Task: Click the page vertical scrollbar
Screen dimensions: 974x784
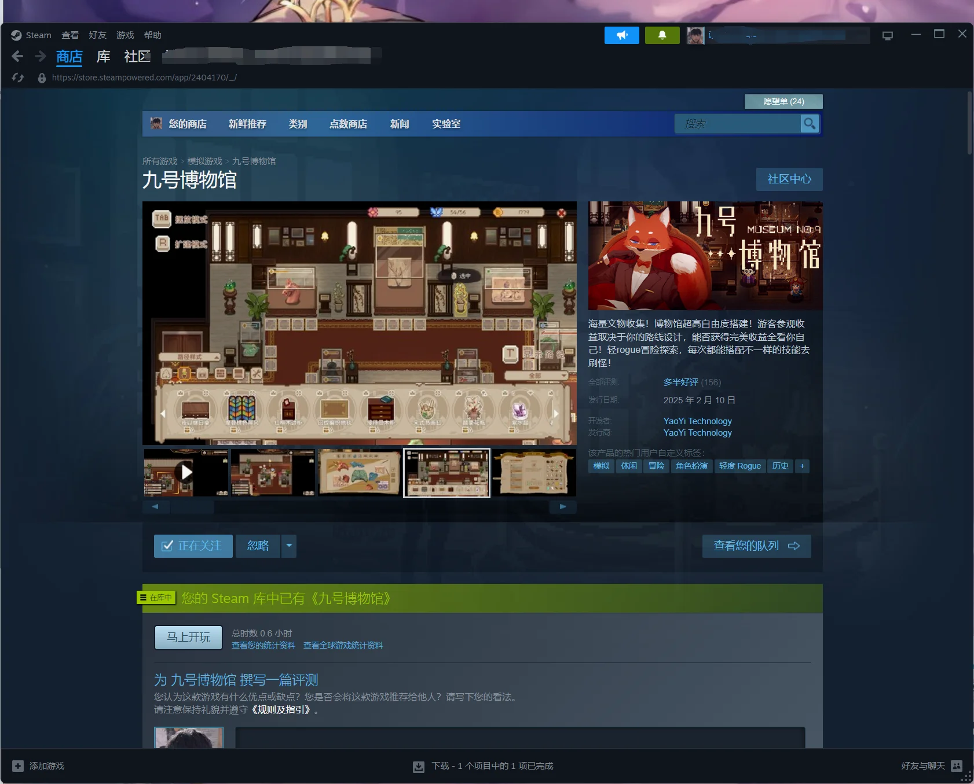Action: point(969,123)
